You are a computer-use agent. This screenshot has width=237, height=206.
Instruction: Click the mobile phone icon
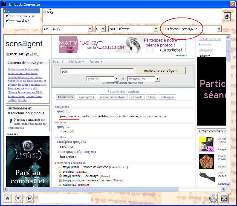point(11,121)
